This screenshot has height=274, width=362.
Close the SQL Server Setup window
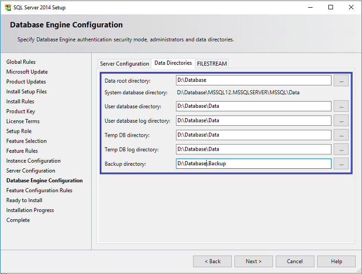(x=351, y=7)
